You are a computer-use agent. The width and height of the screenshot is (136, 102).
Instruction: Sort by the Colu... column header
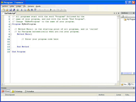click(x=128, y=95)
